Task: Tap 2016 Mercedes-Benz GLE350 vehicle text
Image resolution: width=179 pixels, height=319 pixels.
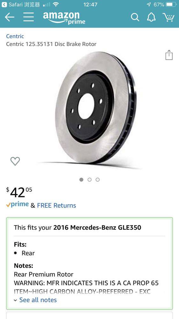Action: tap(97, 227)
